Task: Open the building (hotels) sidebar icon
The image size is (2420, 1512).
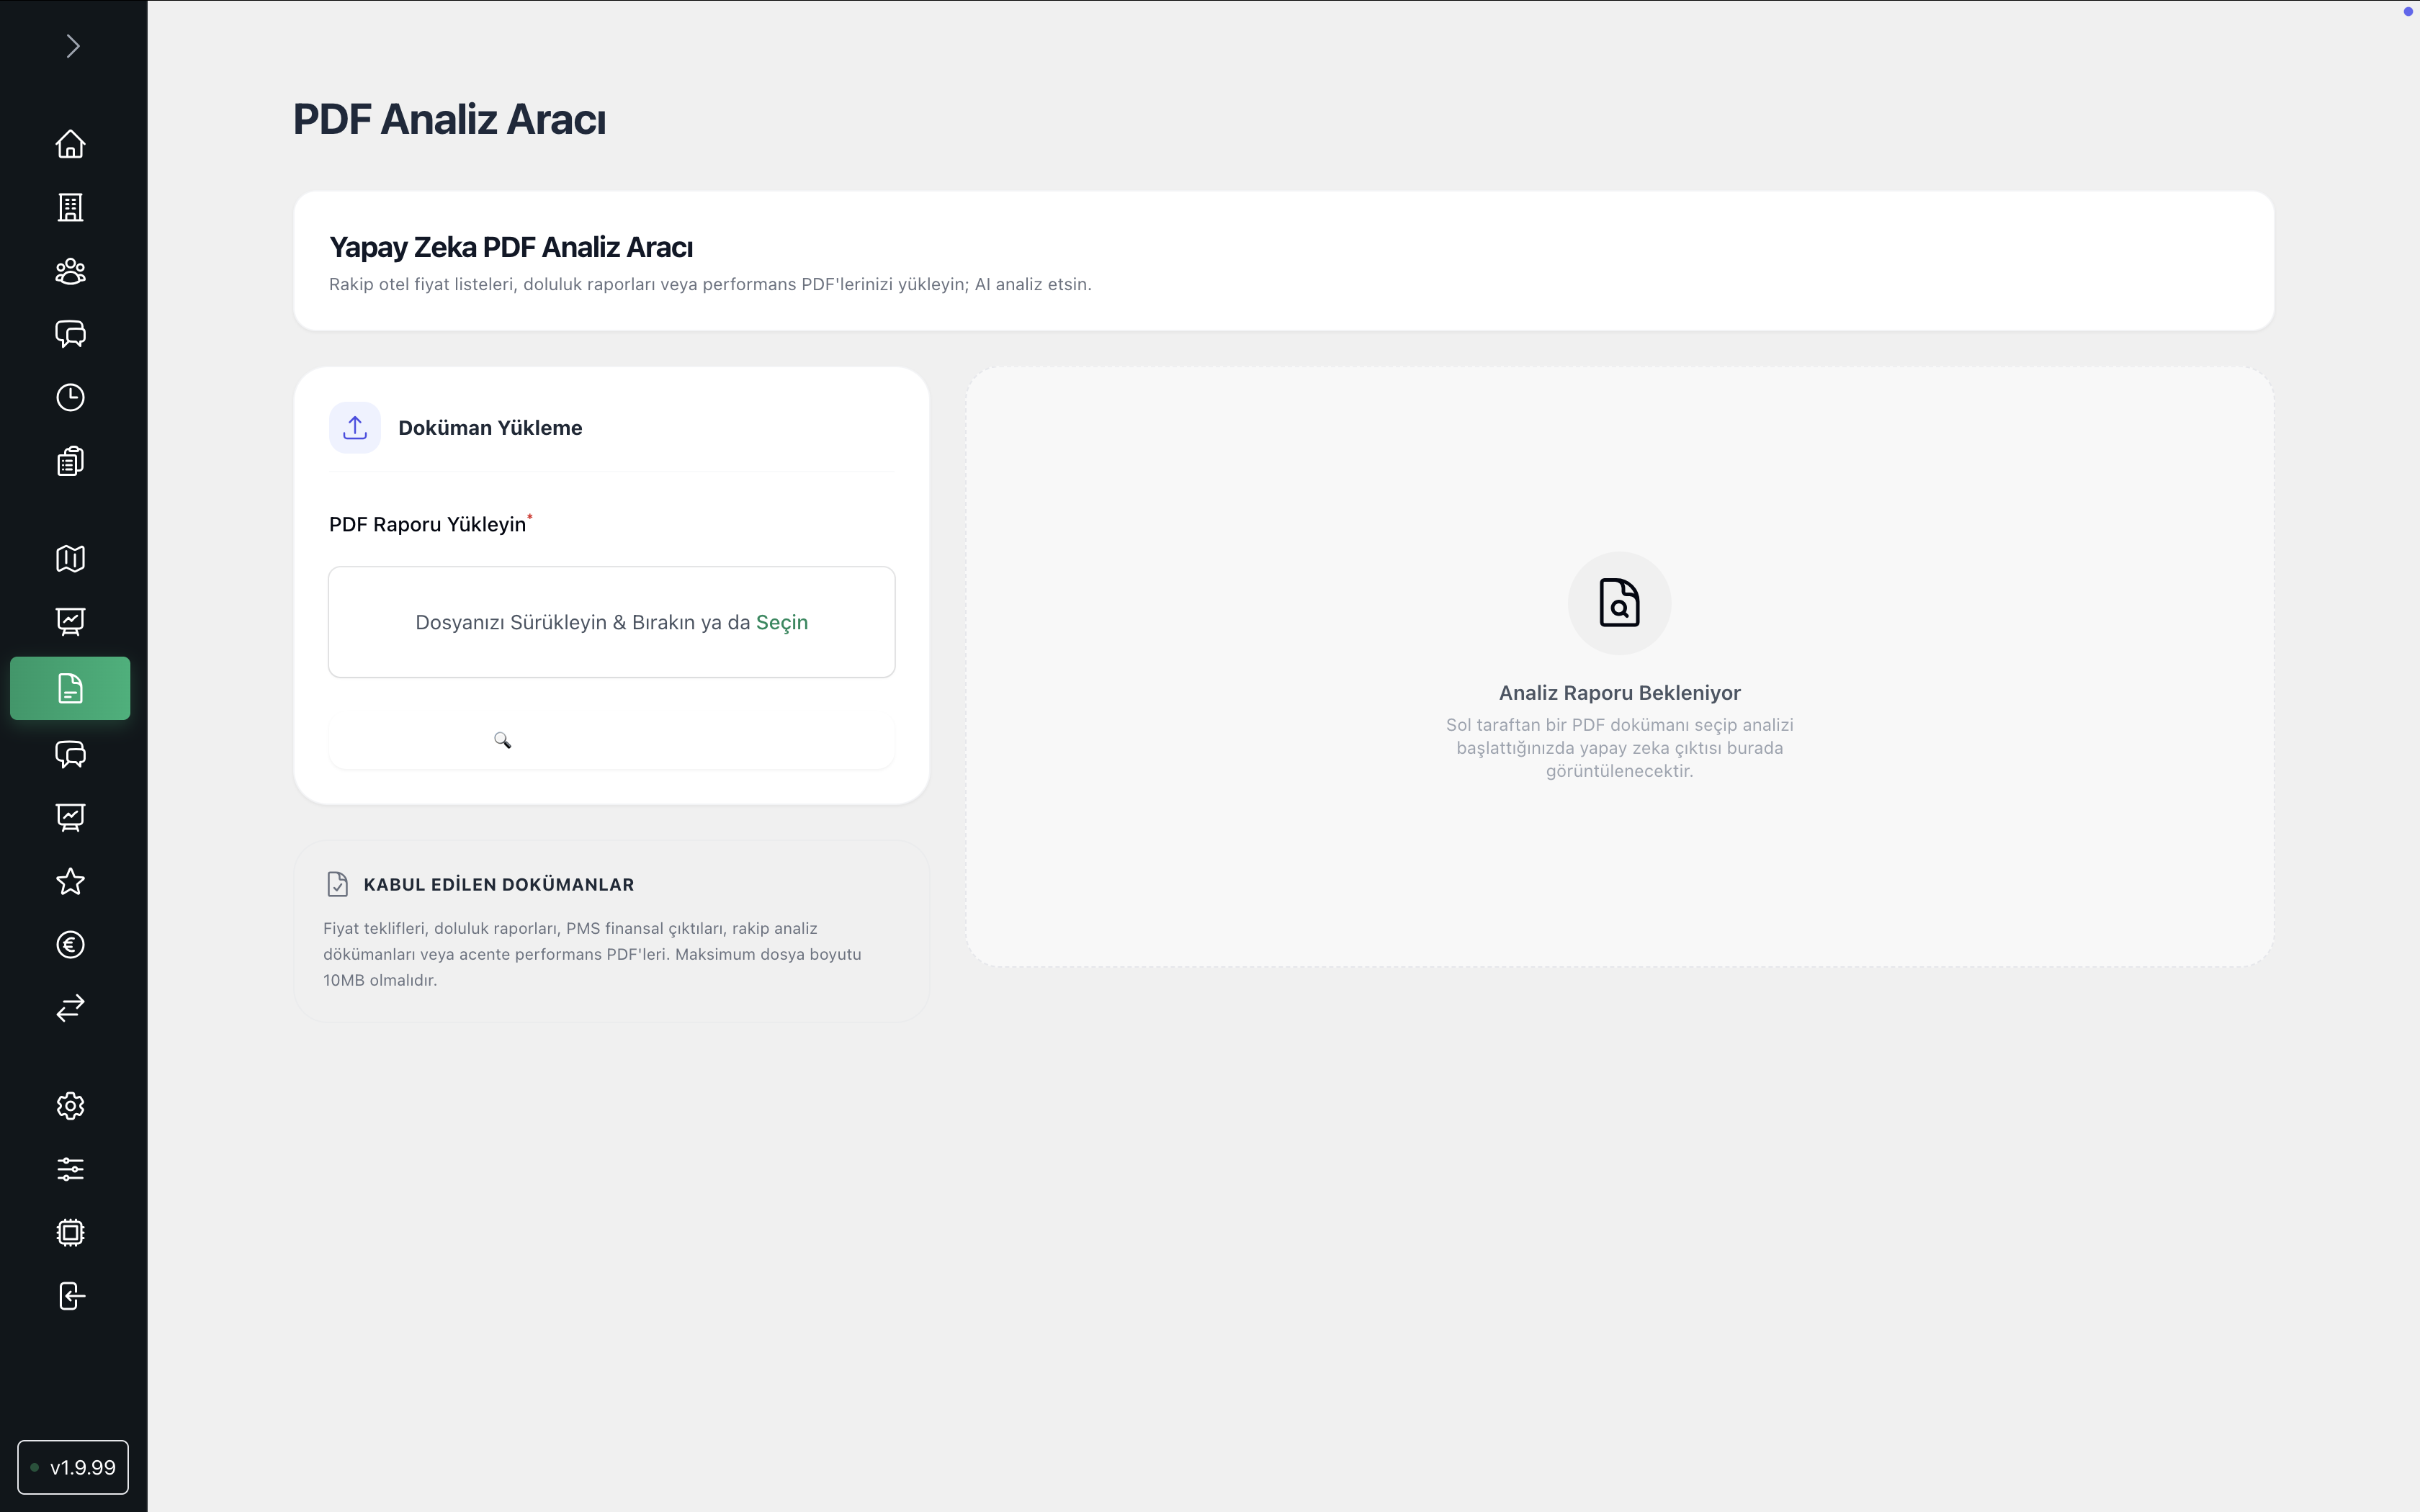Action: point(70,207)
